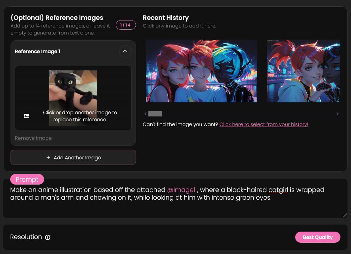351x254 pixels.
Task: Click the pink Prompt pill label
Action: point(27,179)
